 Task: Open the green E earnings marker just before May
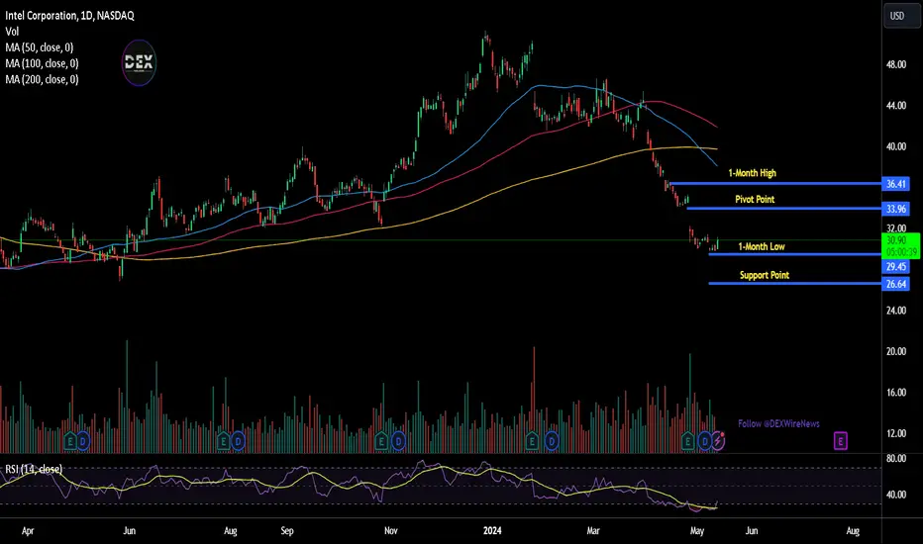point(687,440)
